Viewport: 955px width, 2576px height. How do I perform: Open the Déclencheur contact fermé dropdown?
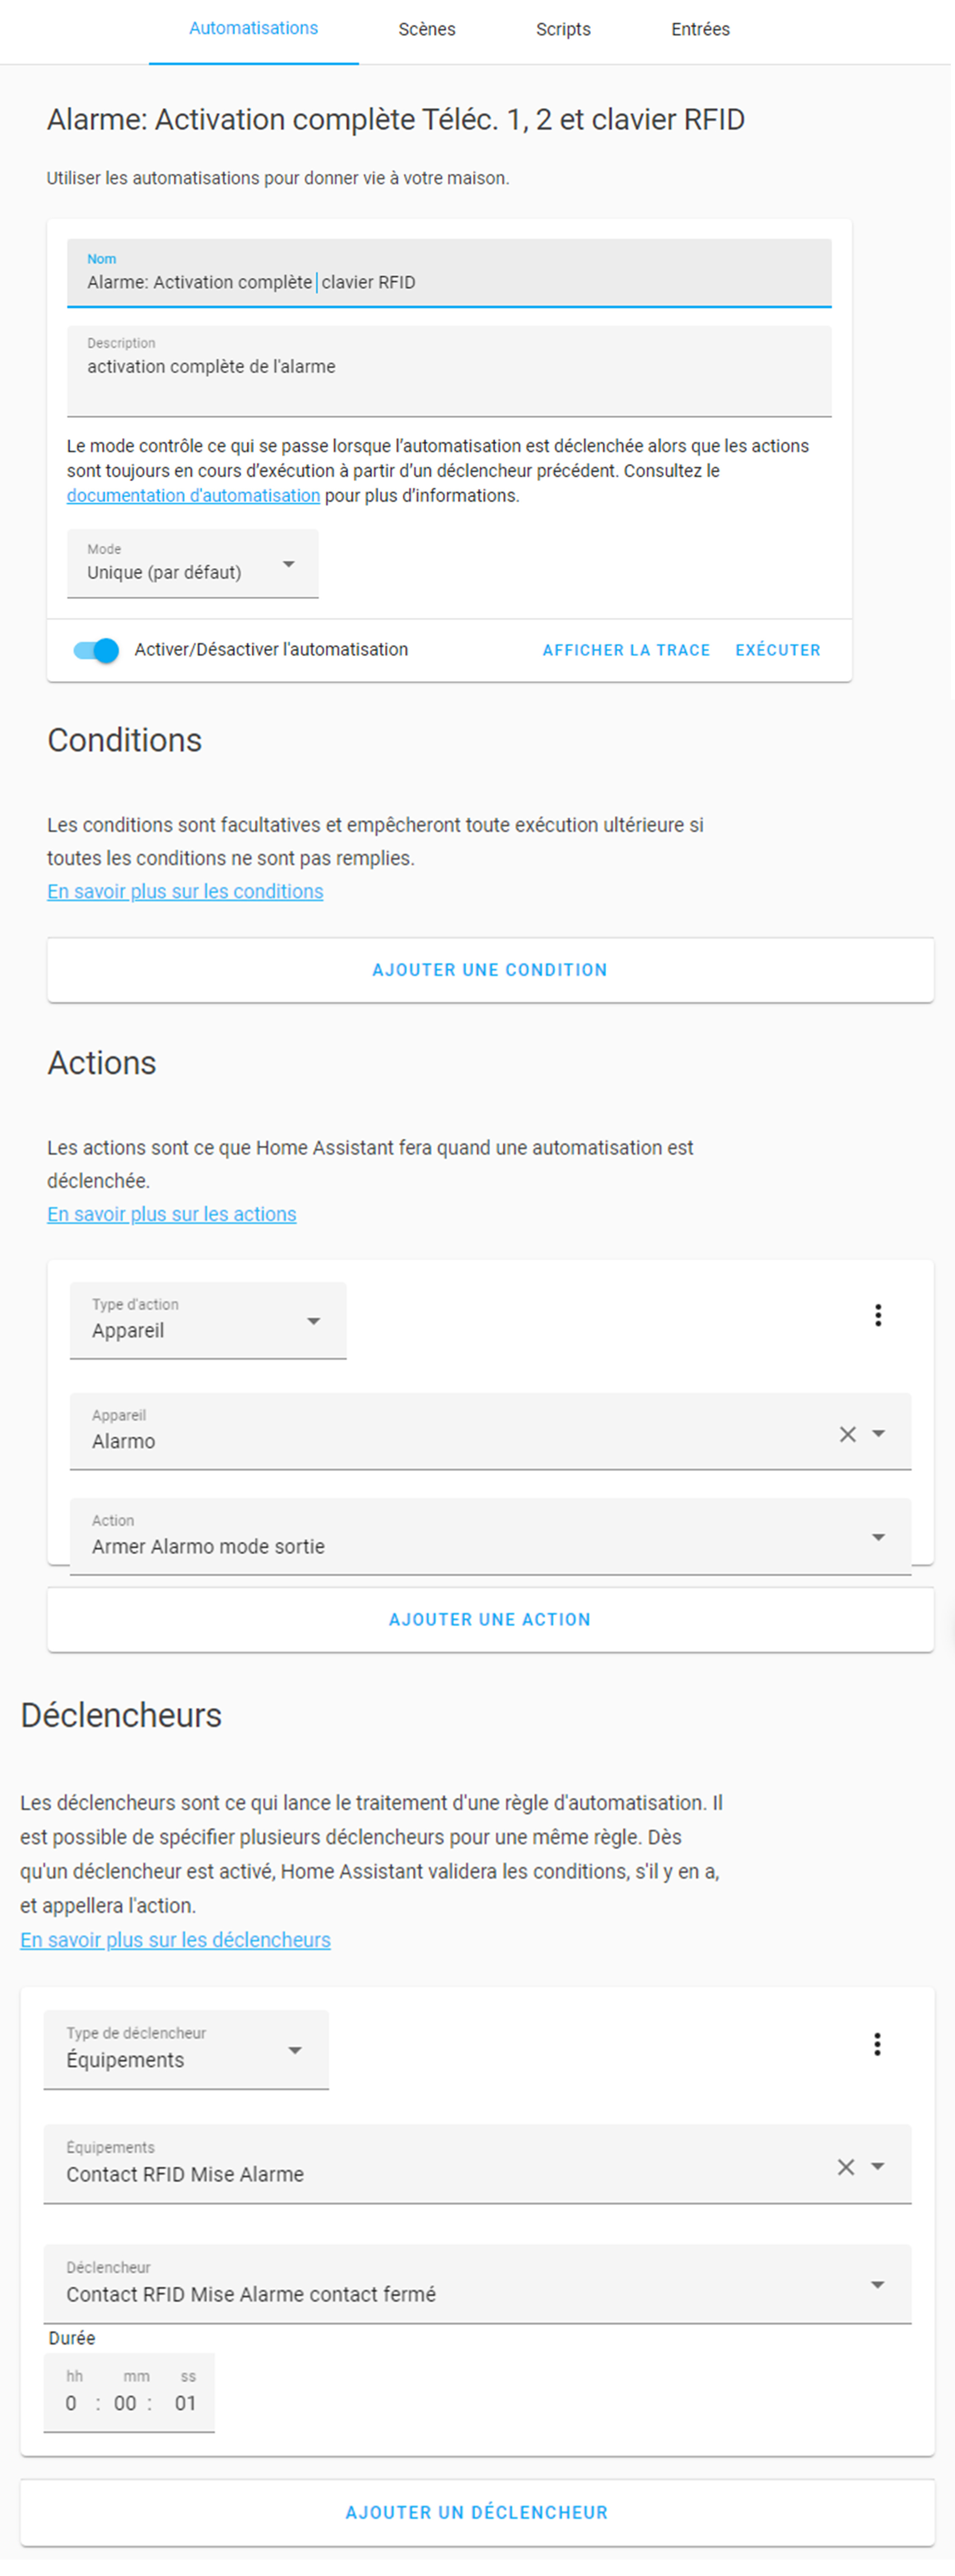click(x=477, y=2284)
